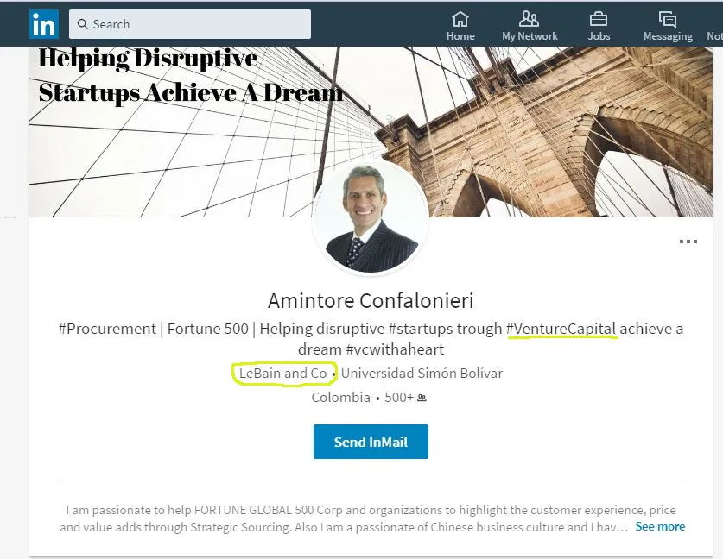Expand summary with See more

(660, 526)
